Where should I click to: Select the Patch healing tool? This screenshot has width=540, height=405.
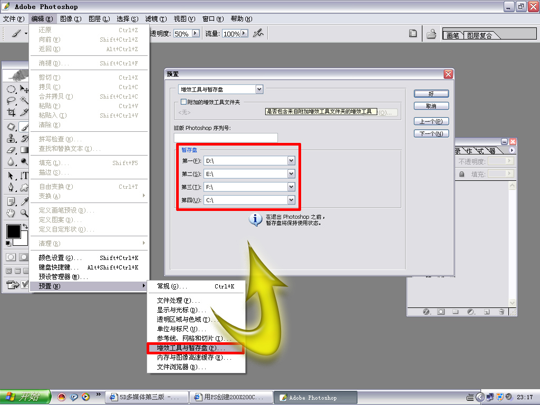pos(11,127)
